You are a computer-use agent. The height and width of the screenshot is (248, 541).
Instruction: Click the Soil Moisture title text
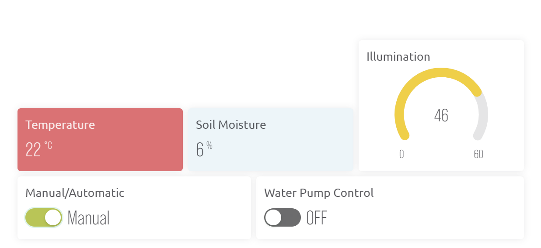pyautogui.click(x=230, y=125)
